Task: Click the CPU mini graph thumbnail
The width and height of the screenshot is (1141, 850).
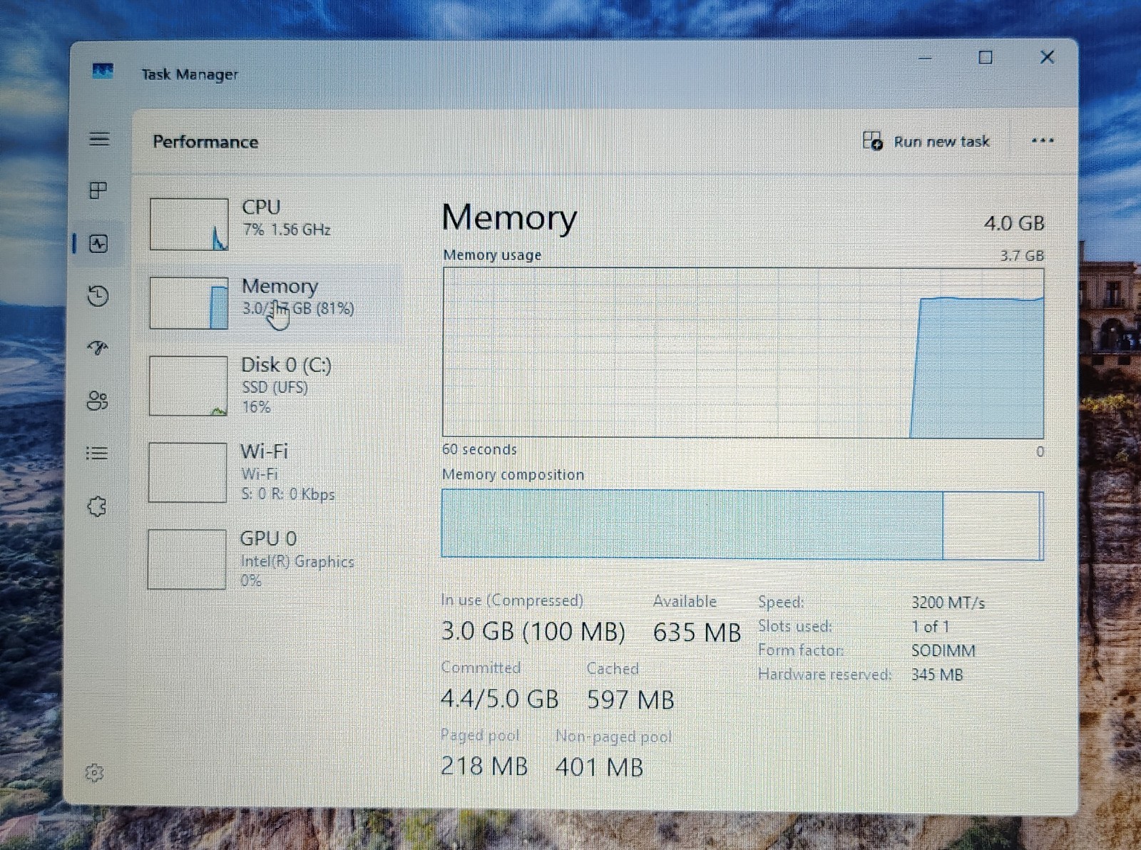Action: 189,224
